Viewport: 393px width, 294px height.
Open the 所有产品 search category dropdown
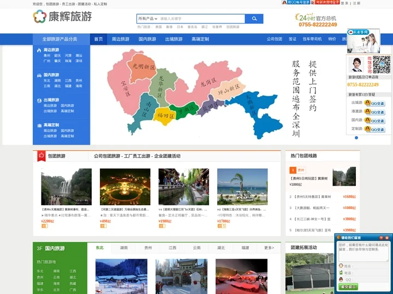point(147,19)
